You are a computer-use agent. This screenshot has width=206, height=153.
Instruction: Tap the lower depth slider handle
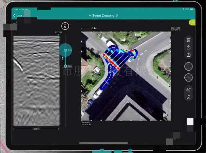[65, 66]
